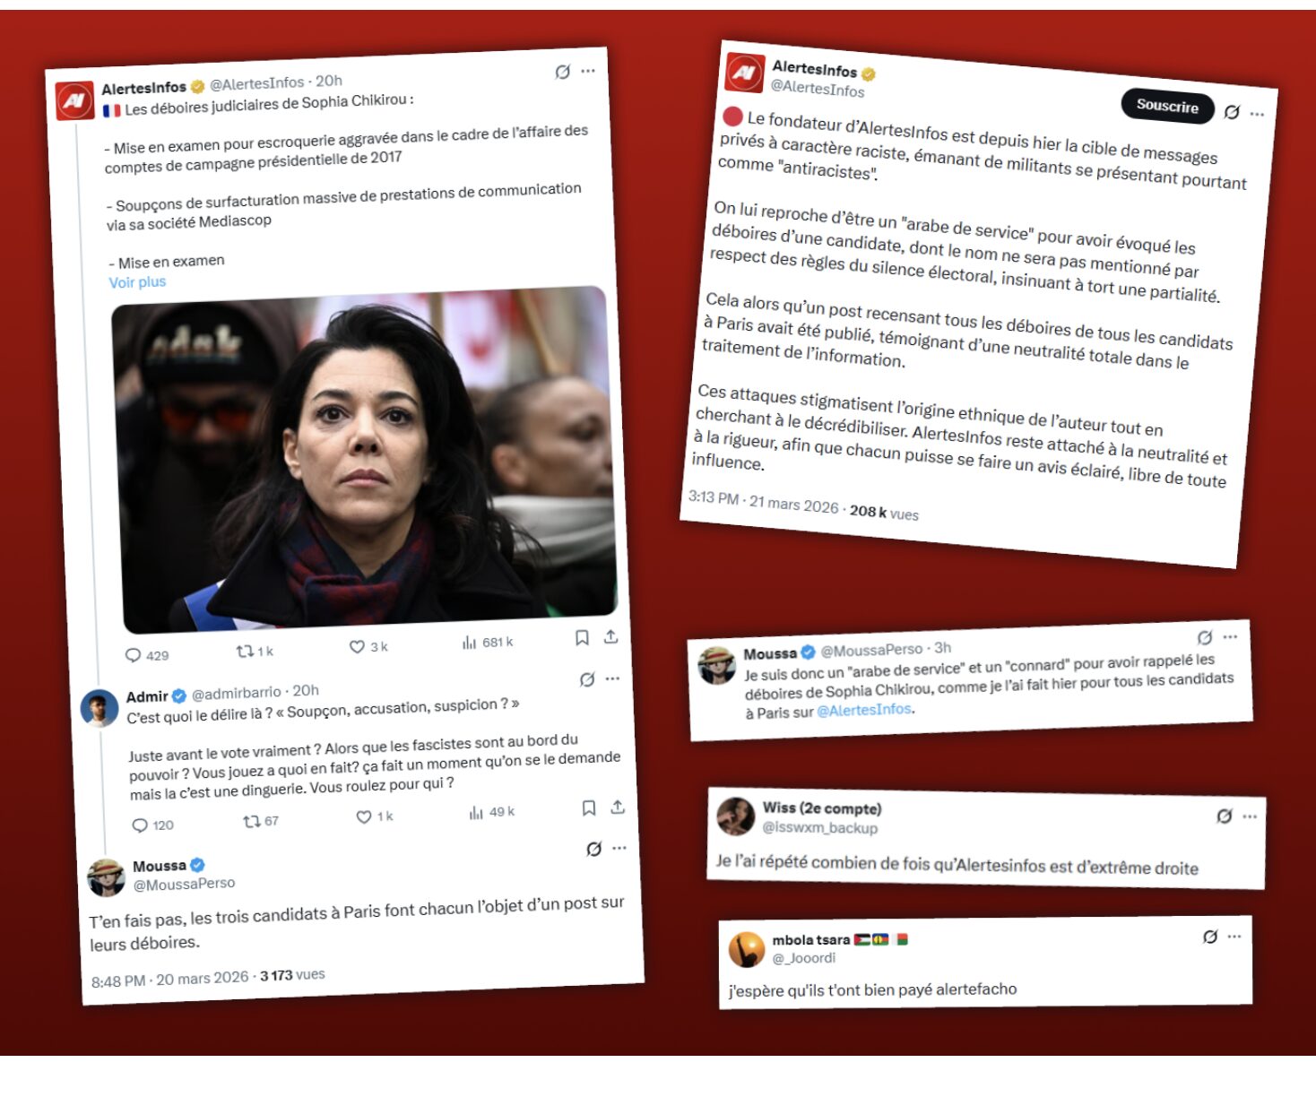The image size is (1316, 1097).
Task: Click the reply icon with 429 comments
Action: pyautogui.click(x=133, y=655)
